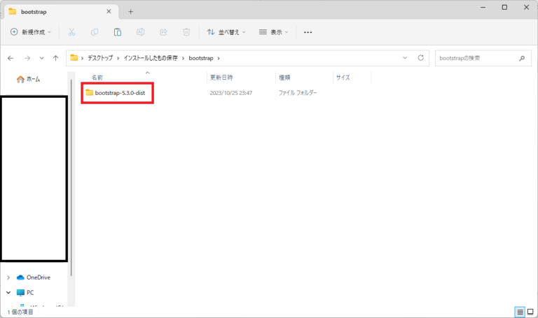Add a new tab with plus button
This screenshot has height=318, width=538.
tap(130, 11)
